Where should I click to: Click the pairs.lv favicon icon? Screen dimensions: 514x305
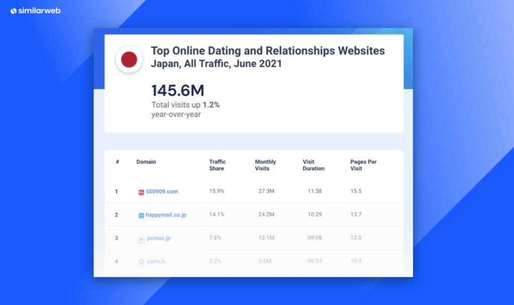click(x=142, y=261)
